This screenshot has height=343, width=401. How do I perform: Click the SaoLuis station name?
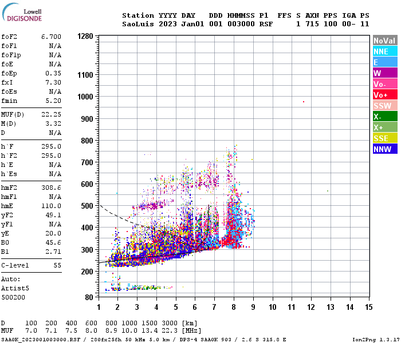(x=138, y=24)
